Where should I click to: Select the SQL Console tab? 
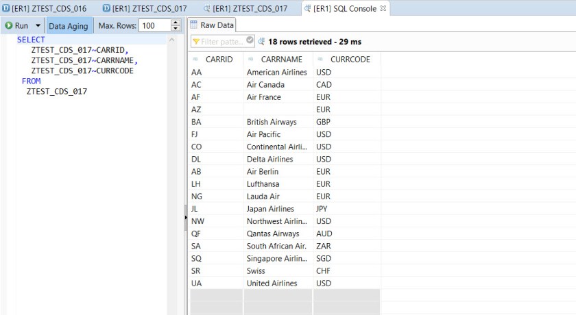coord(340,8)
